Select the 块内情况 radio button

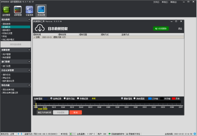coord(134,98)
